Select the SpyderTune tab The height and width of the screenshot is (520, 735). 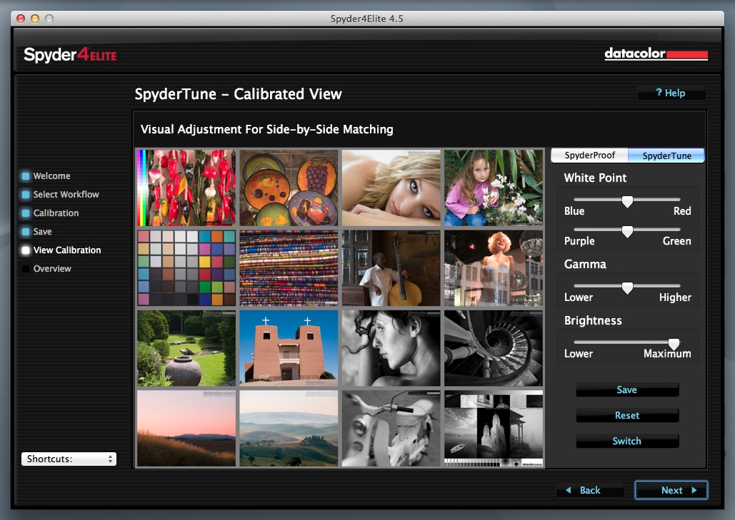[x=666, y=156]
